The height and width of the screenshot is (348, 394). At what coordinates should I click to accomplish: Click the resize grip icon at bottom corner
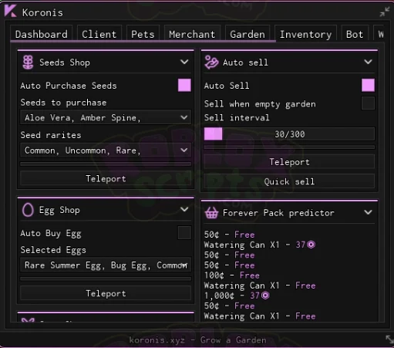tap(389, 339)
